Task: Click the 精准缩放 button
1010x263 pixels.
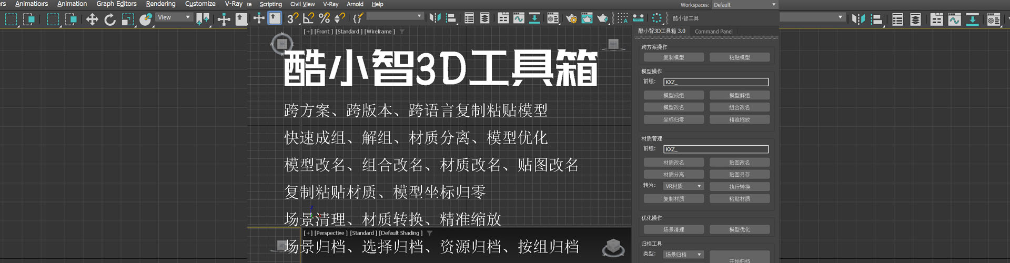Action: [739, 119]
